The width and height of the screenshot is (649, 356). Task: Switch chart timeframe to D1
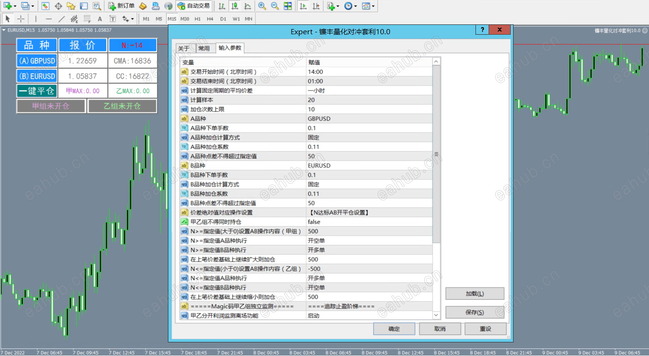pyautogui.click(x=223, y=19)
